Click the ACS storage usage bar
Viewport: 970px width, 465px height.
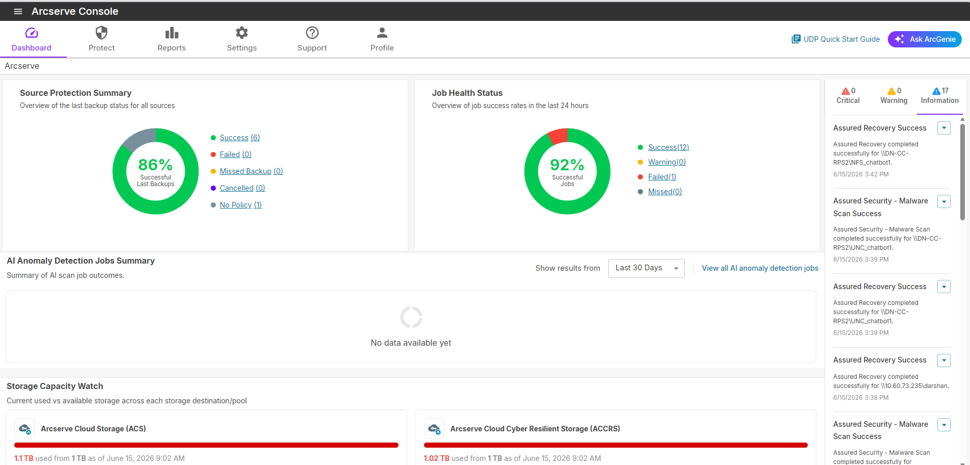click(206, 445)
